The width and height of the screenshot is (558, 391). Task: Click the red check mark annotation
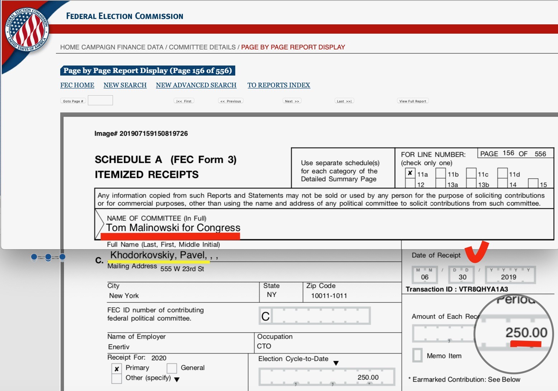476,252
